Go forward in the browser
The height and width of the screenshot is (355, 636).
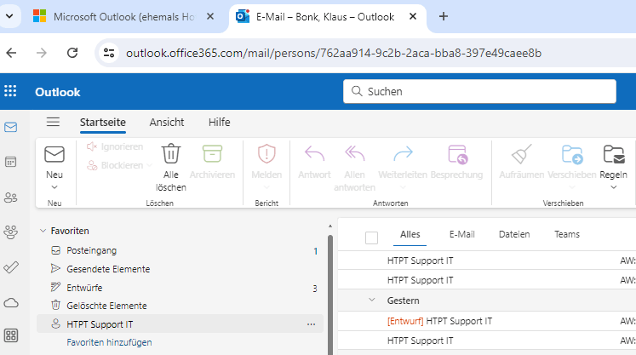42,53
